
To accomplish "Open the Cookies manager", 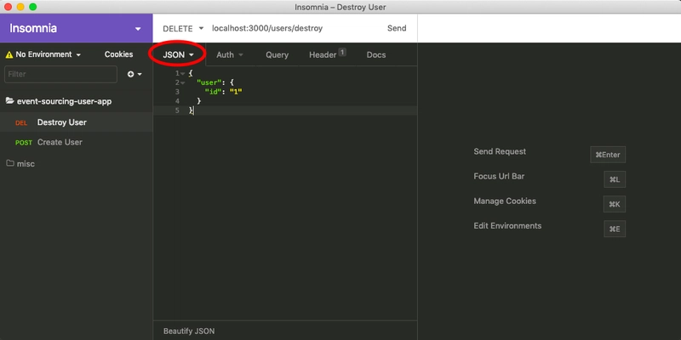I will tap(118, 54).
